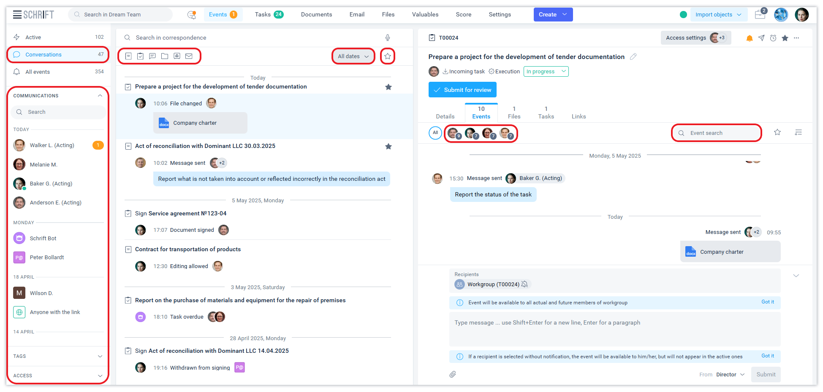
Task: Click the microphone icon in correspondence search
Action: pyautogui.click(x=387, y=38)
